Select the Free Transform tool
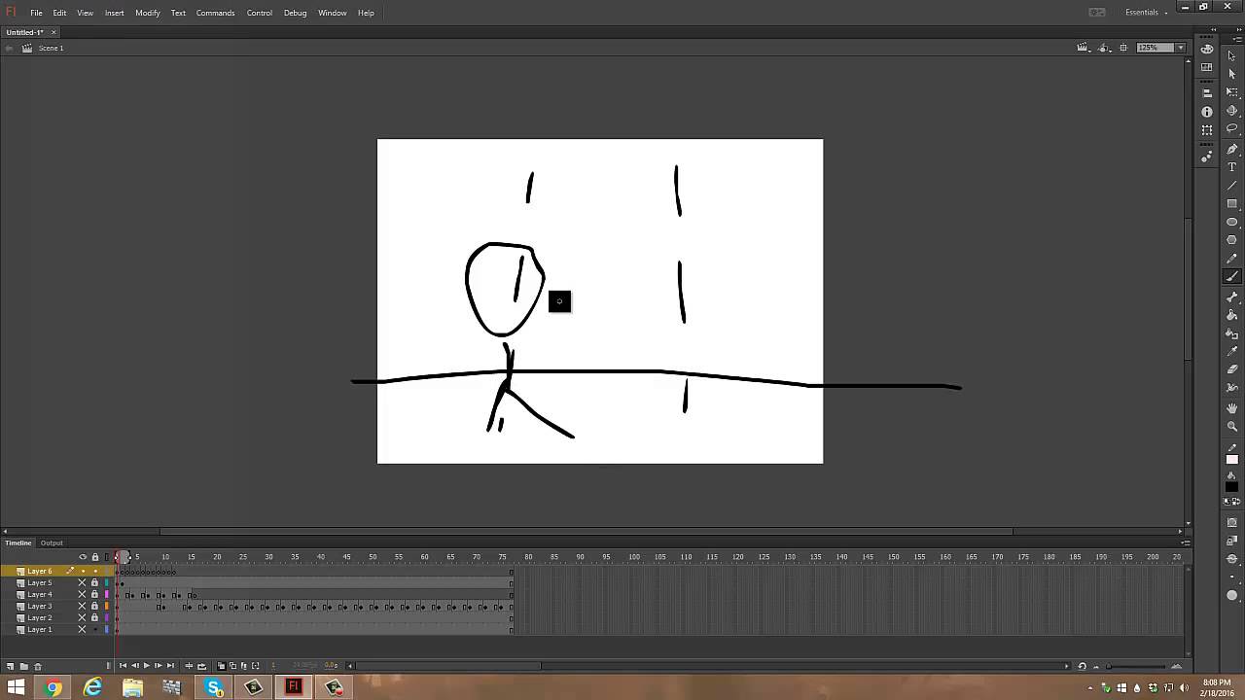The image size is (1245, 700). (1231, 91)
